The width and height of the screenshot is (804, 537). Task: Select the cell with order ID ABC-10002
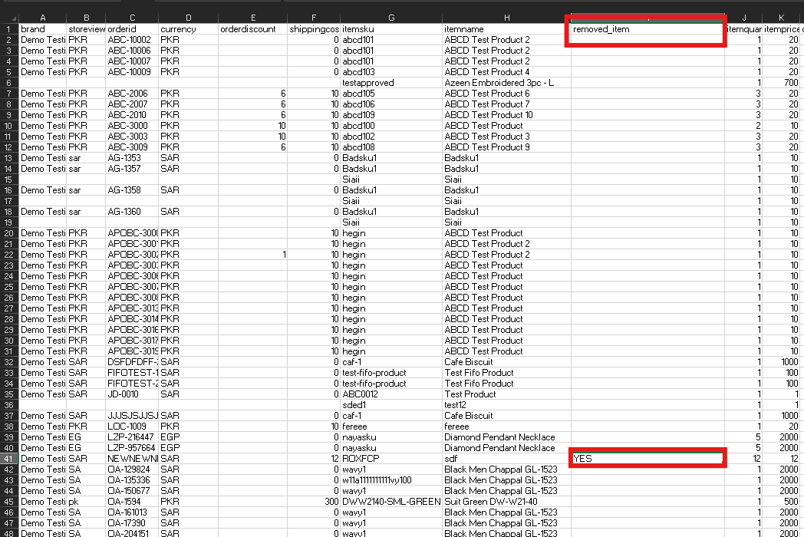point(131,40)
